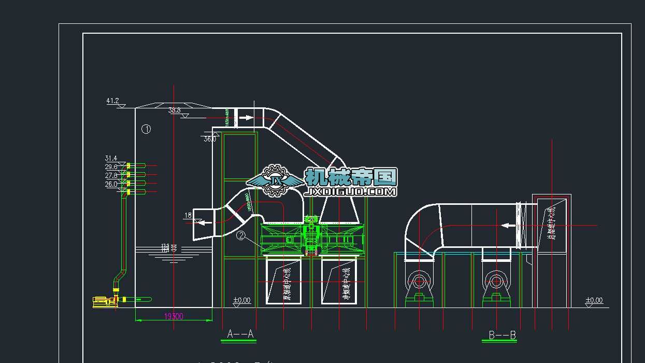Select the yellow pump symbol at bottom left
645x363 pixels.
102,301
